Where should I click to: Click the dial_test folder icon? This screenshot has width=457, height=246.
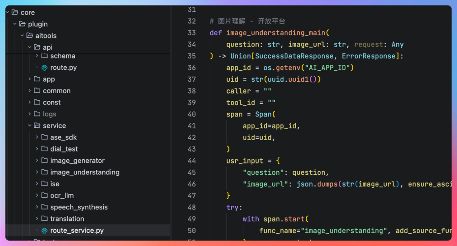pyautogui.click(x=44, y=149)
